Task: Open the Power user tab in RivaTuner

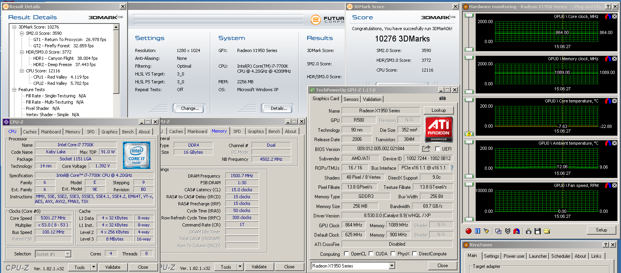Action: (514, 256)
